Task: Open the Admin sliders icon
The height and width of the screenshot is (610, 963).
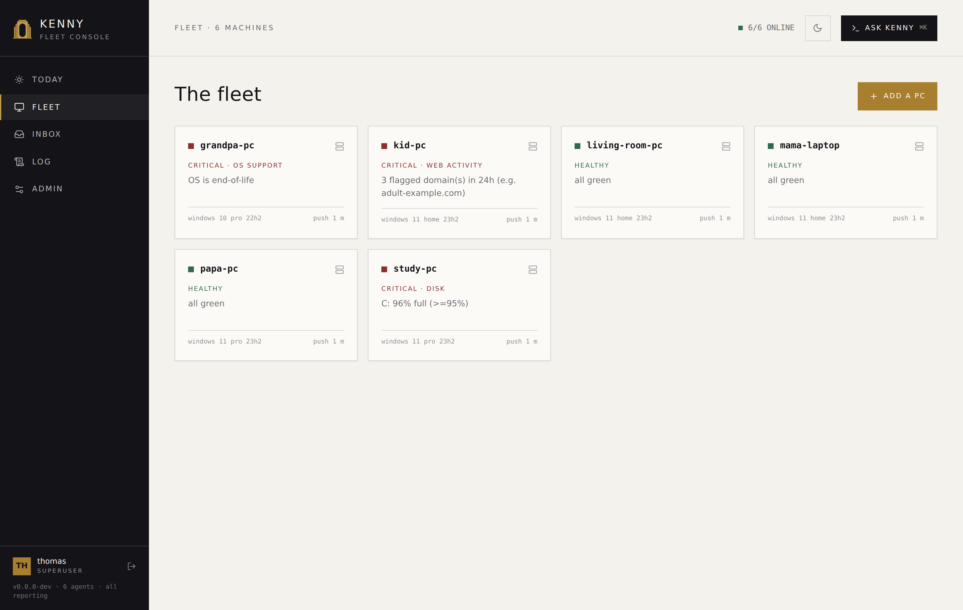Action: click(x=19, y=189)
